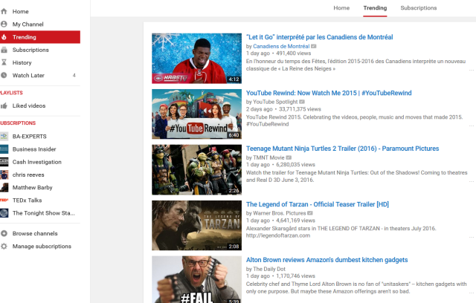Expand options for the Ninja Turtles trailer
The image size is (476, 303).
point(472,181)
